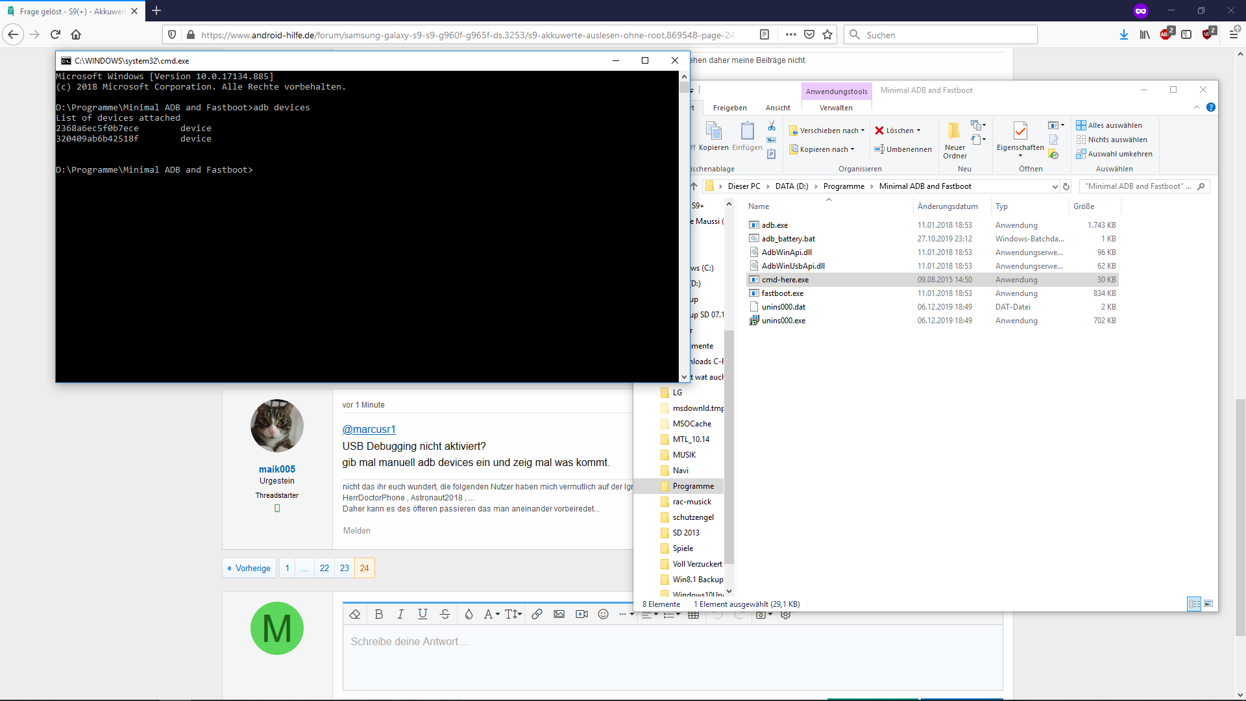
Task: Open the Löschen dropdown arrow
Action: 918,130
